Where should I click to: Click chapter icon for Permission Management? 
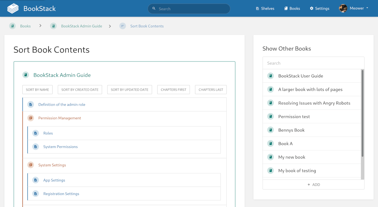coord(31,118)
